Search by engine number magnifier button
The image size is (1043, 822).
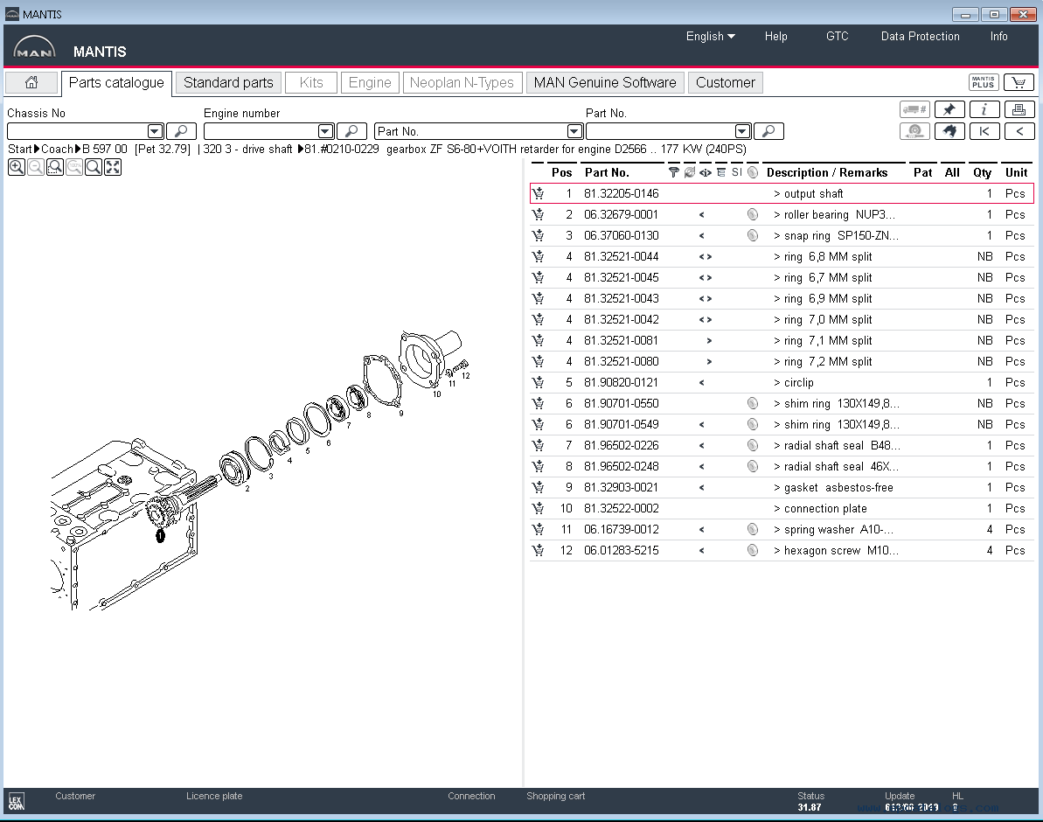[x=351, y=131]
